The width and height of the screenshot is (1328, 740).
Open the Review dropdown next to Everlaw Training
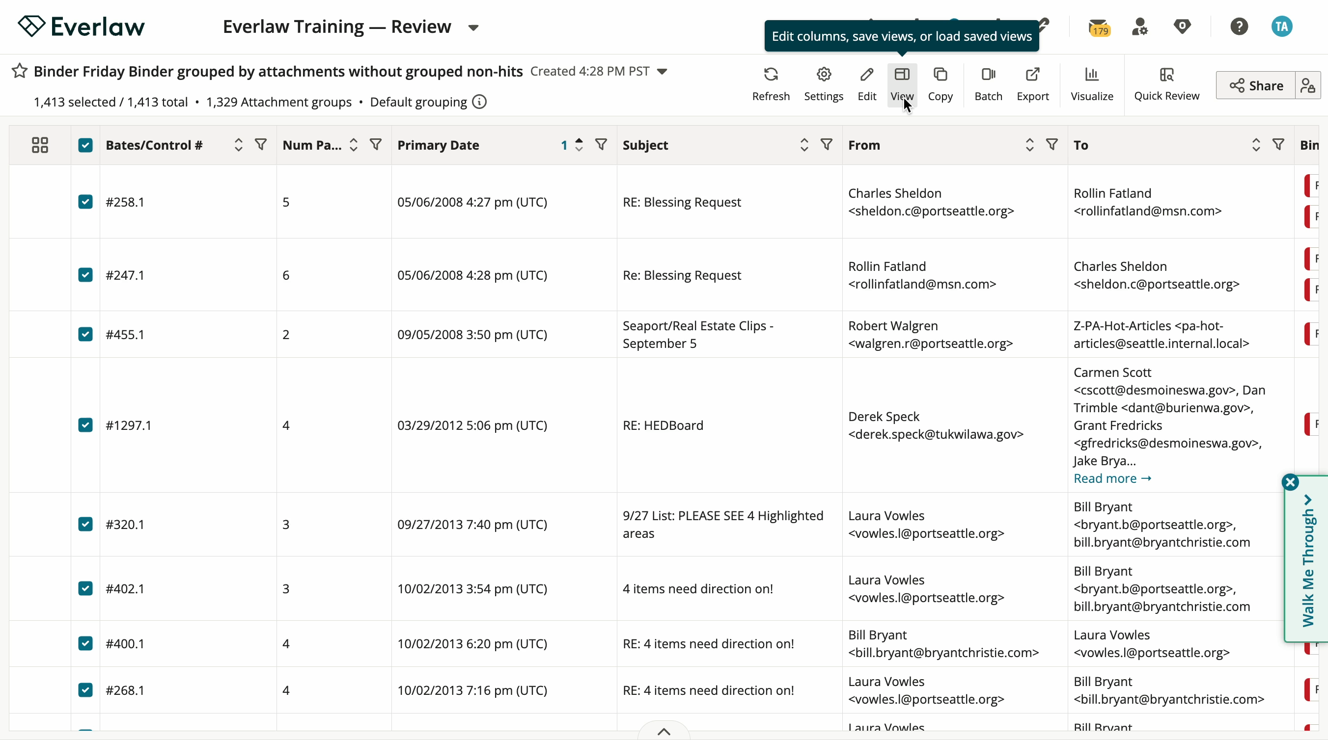tap(473, 27)
